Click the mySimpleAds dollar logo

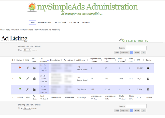click(x=32, y=7)
